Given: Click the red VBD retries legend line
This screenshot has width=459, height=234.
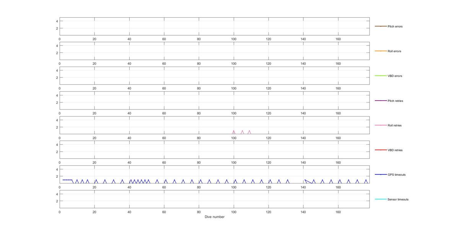Looking at the screenshot, I should pos(381,150).
